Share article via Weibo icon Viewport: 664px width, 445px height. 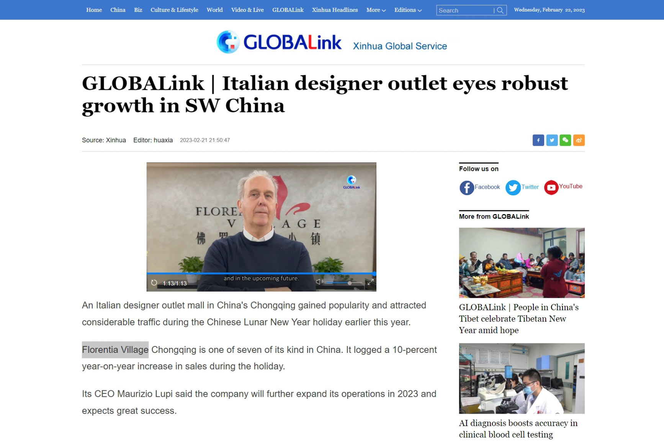click(x=579, y=140)
